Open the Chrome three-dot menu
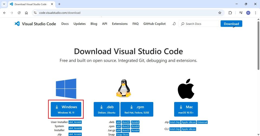This screenshot has width=260, height=136. click(x=255, y=13)
